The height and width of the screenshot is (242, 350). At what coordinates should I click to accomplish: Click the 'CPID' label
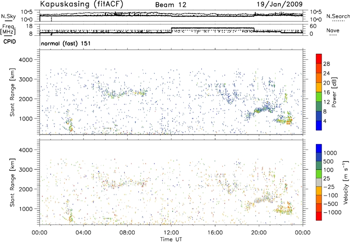click(x=10, y=41)
